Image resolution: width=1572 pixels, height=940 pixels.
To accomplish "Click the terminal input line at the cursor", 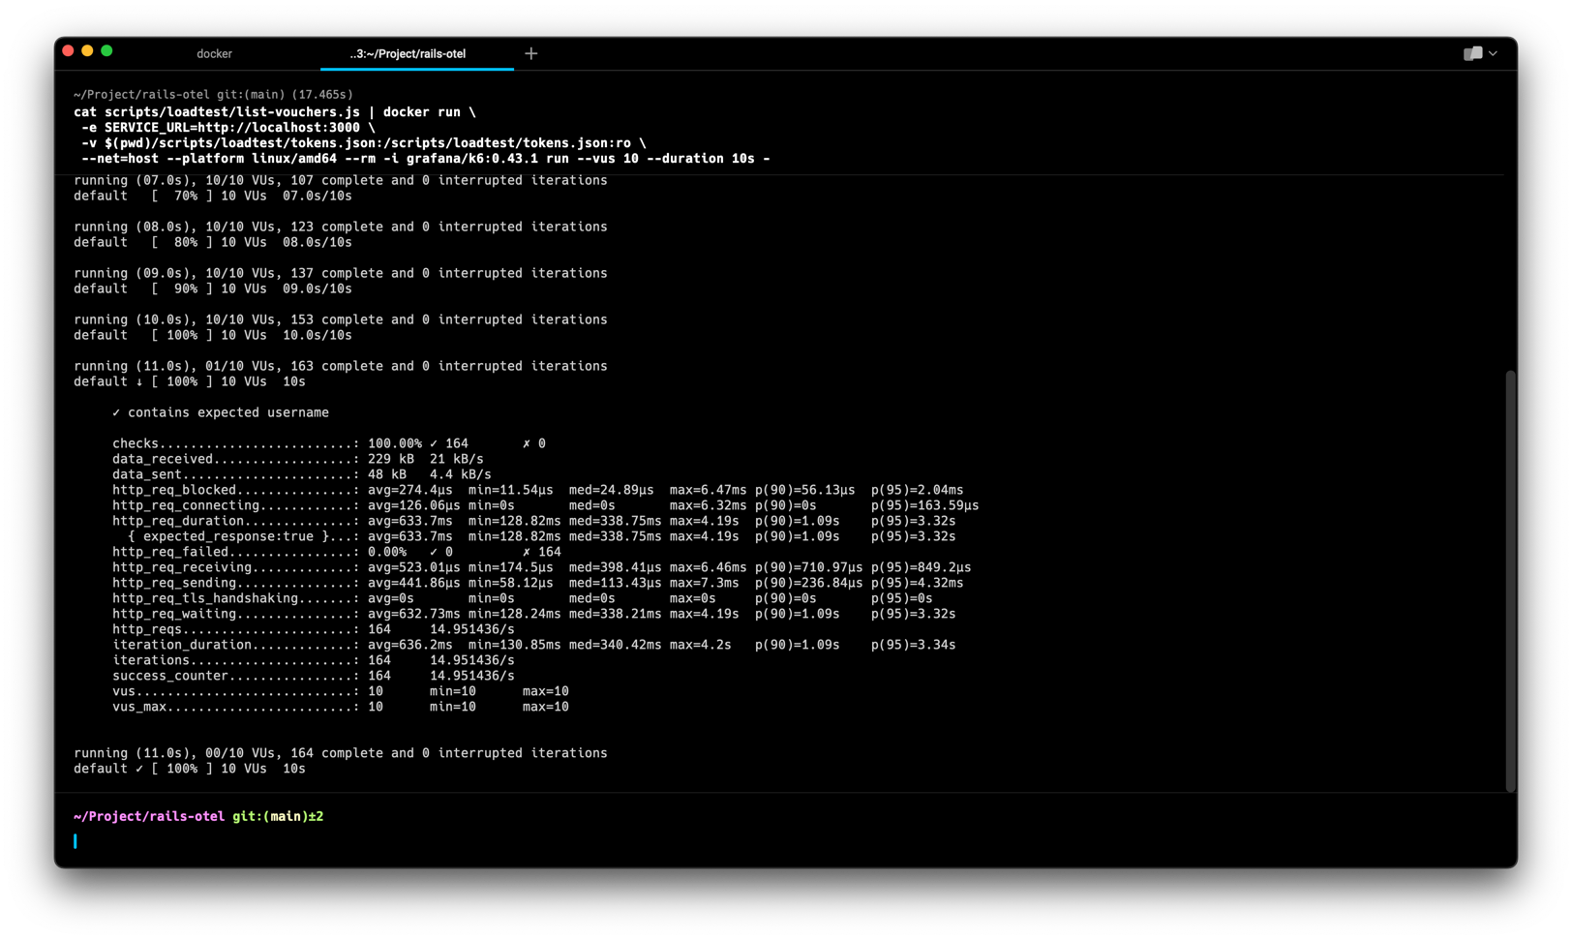I will point(76,841).
